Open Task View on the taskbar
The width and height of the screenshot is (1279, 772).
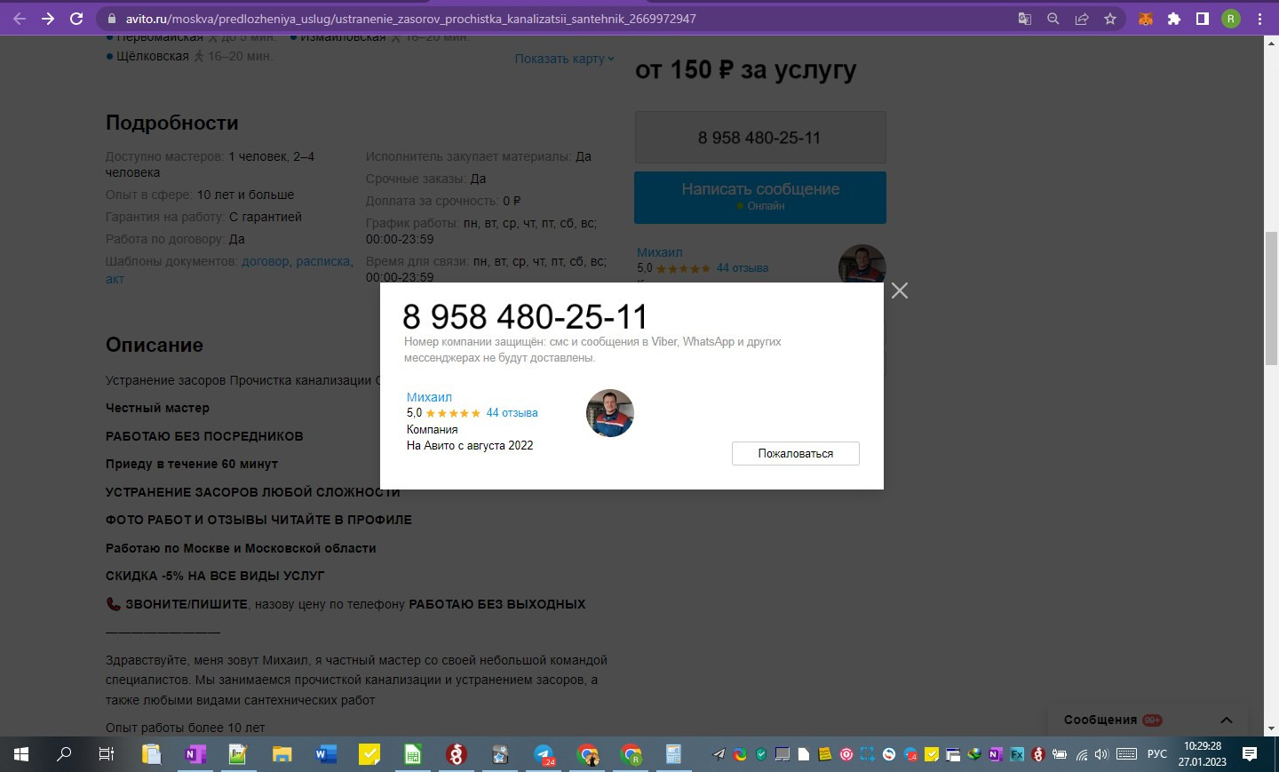point(107,754)
